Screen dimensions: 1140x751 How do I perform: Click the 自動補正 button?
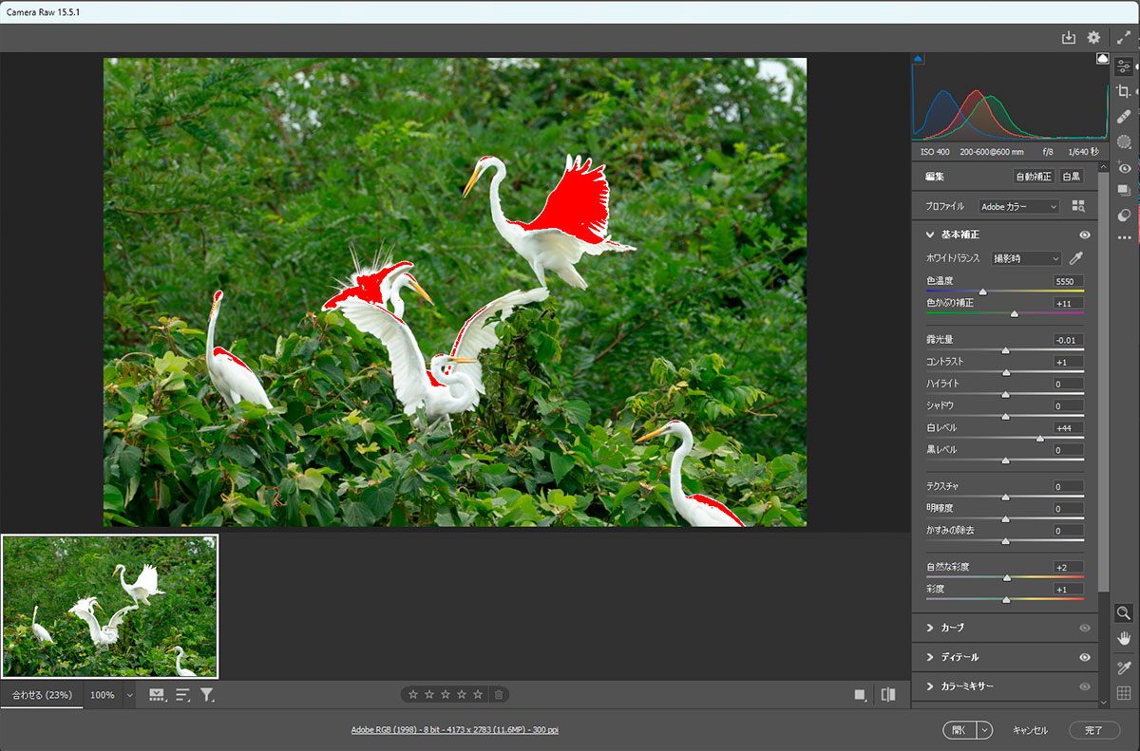(x=1034, y=177)
